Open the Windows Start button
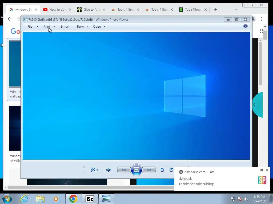This screenshot has width=273, height=204. point(7,199)
